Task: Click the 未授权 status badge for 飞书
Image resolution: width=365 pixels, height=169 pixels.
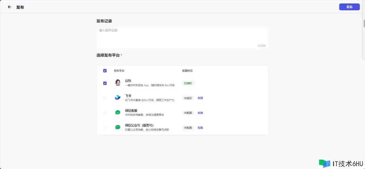Action: (188, 98)
